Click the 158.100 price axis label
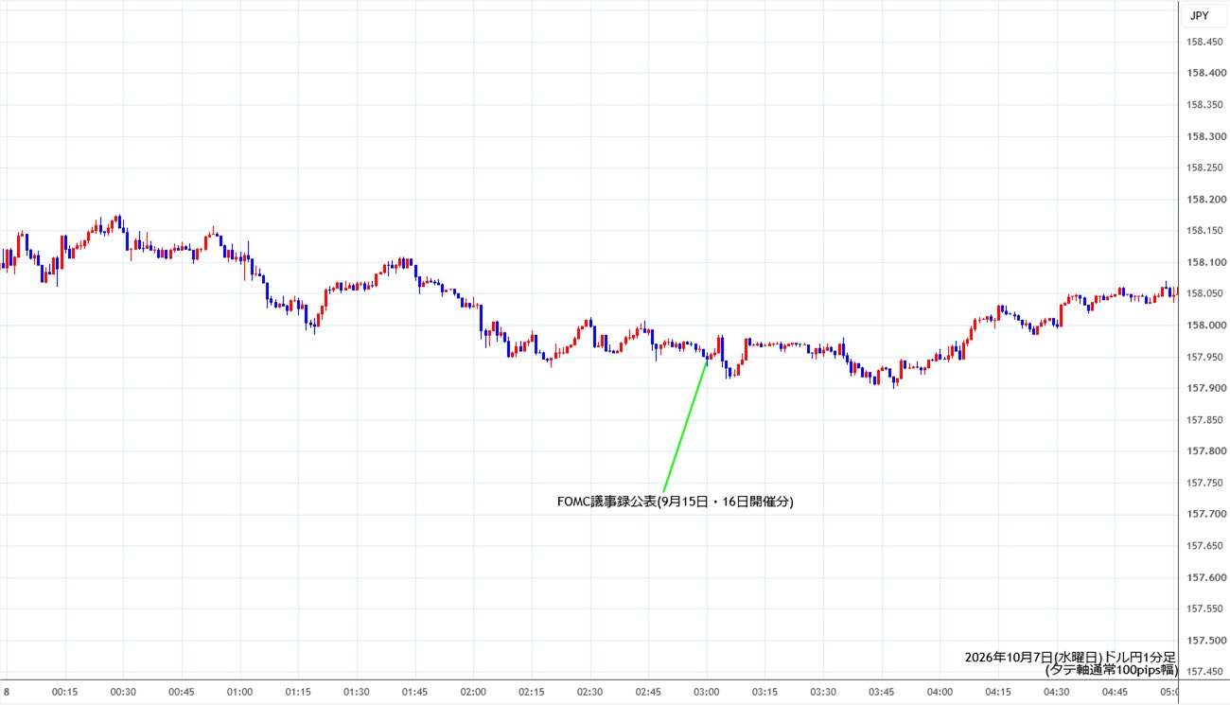1230x705 pixels. click(1204, 262)
